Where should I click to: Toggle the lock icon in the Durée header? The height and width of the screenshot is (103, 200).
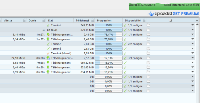(x=44, y=20)
